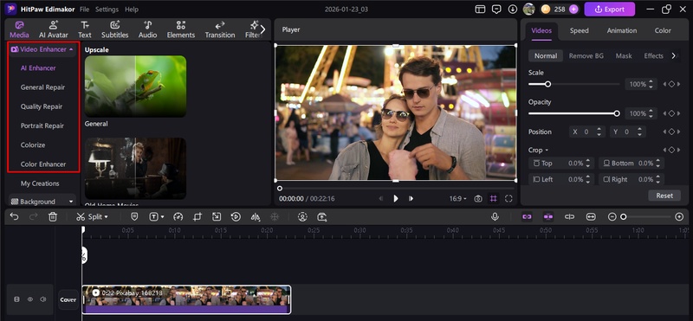693x321 pixels.
Task: Open the resize fit icon in timeline toolbar
Action: [x=216, y=217]
